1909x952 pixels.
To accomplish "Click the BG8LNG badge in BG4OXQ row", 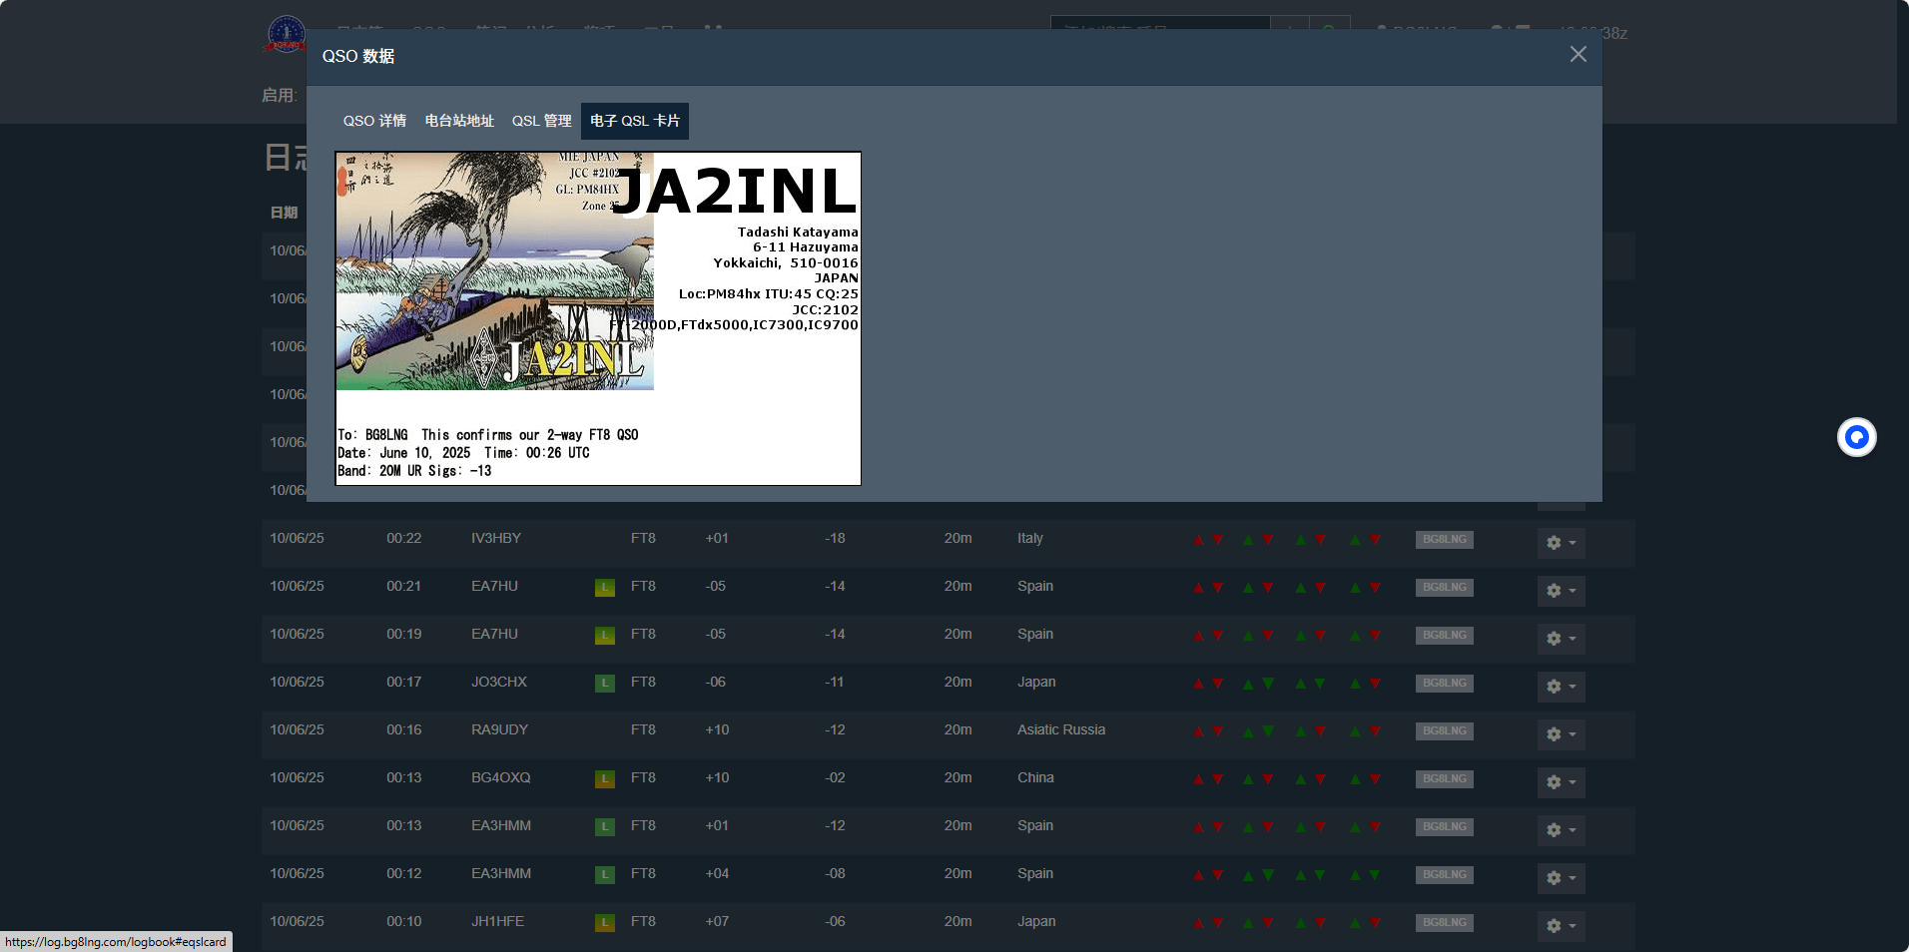I will click(x=1445, y=779).
